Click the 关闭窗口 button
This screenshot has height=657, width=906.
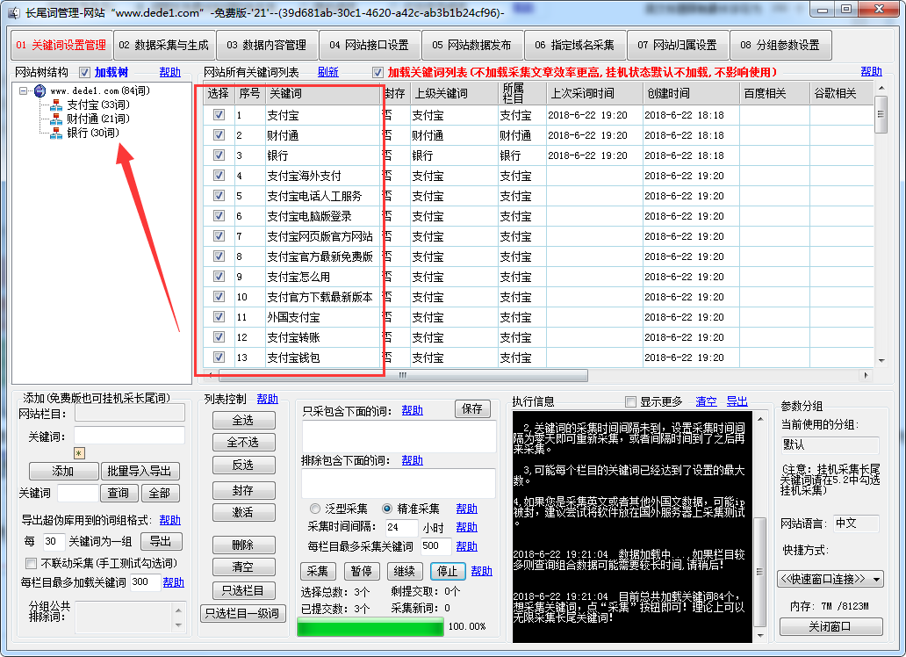click(830, 627)
